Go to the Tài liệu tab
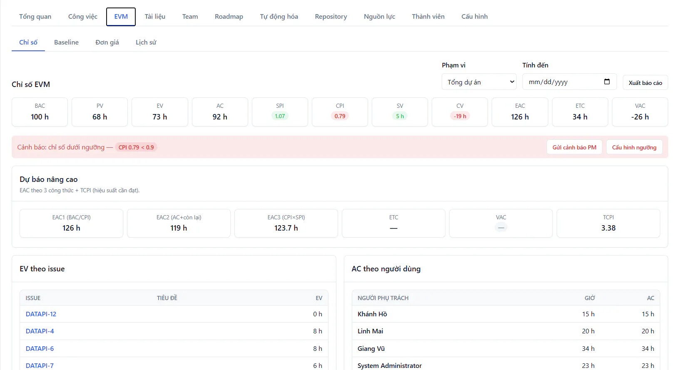This screenshot has width=679, height=370. [x=155, y=17]
